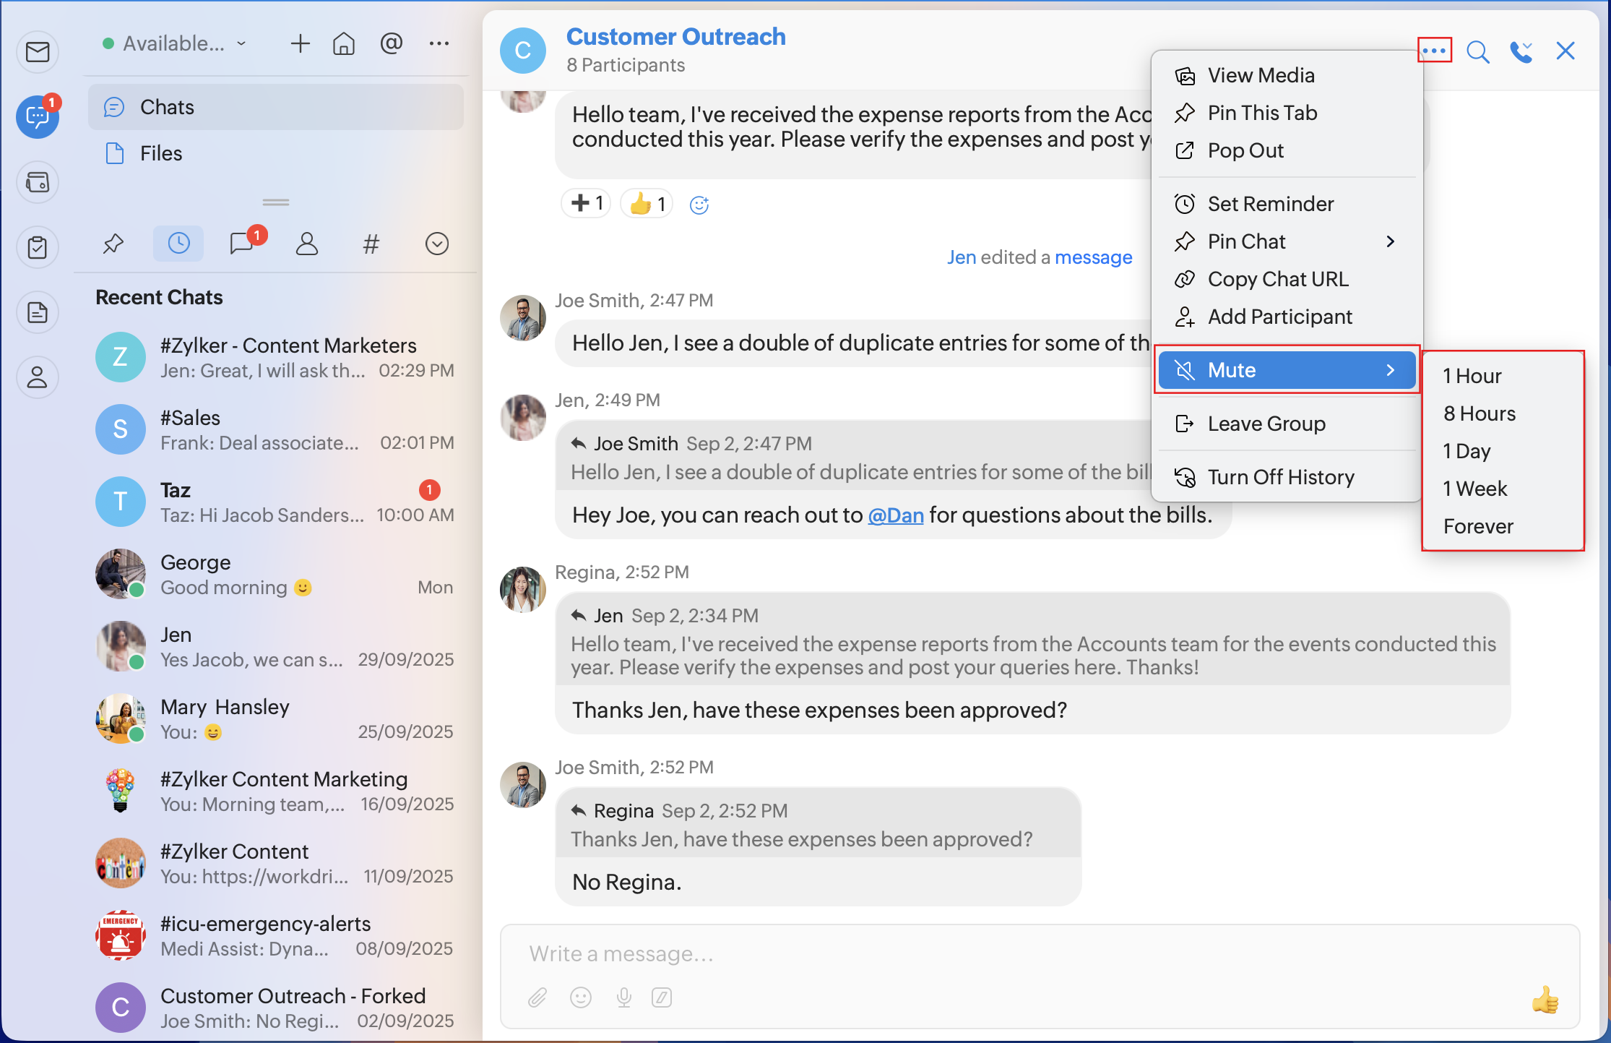Click the home icon in top bar
Viewport: 1611px width, 1043px height.
[343, 44]
